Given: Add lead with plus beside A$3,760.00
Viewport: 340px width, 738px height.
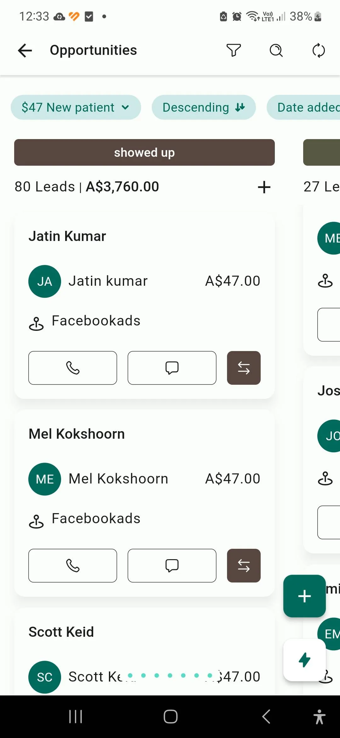Looking at the screenshot, I should [264, 187].
